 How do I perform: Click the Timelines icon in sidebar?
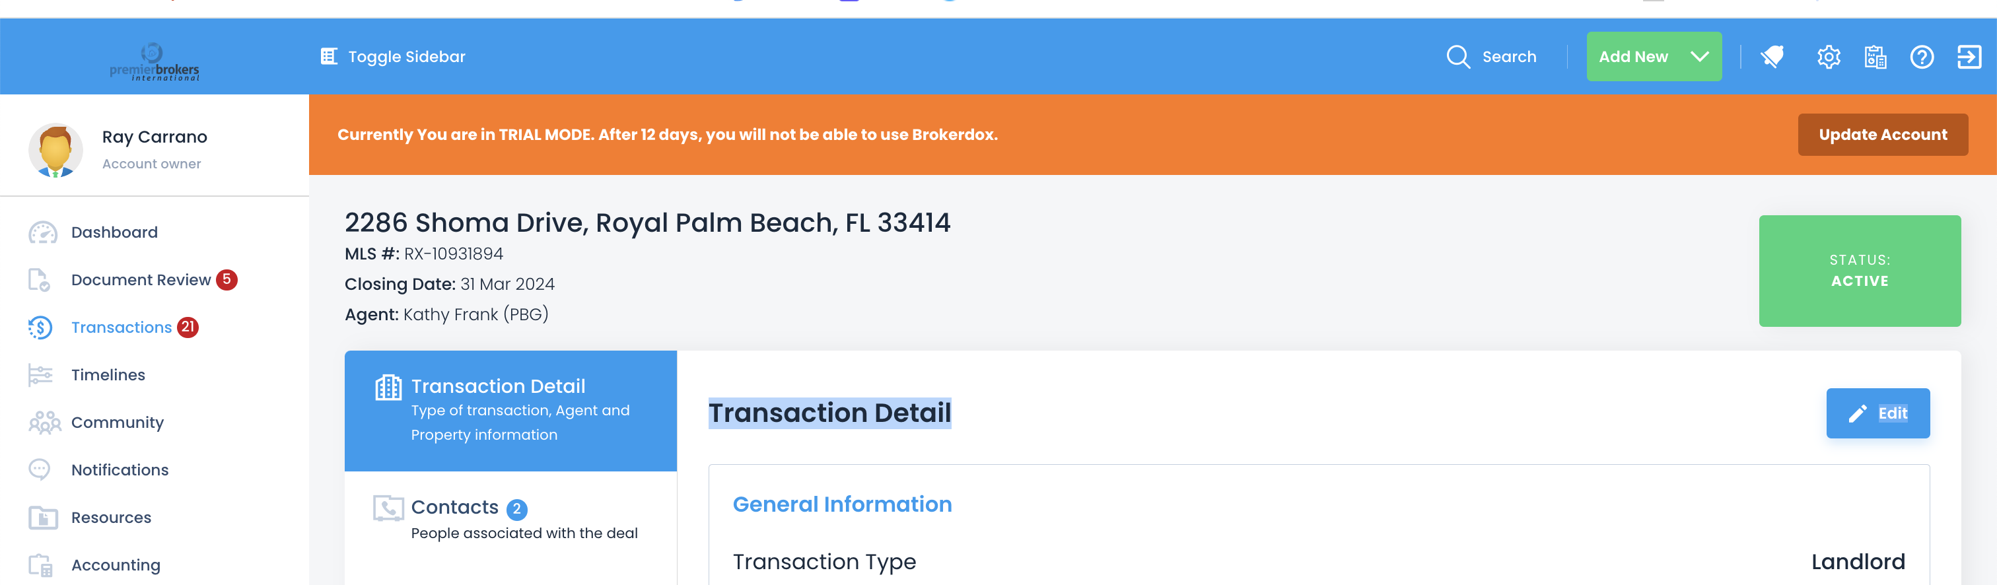(x=40, y=375)
